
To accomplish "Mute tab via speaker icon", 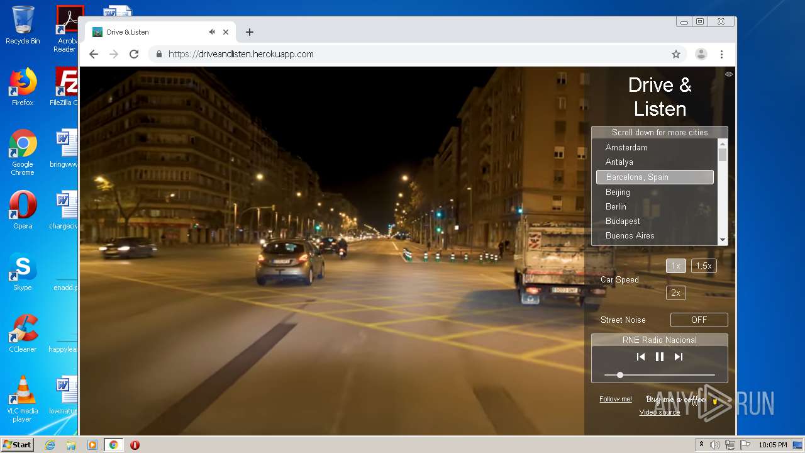I will [x=213, y=32].
